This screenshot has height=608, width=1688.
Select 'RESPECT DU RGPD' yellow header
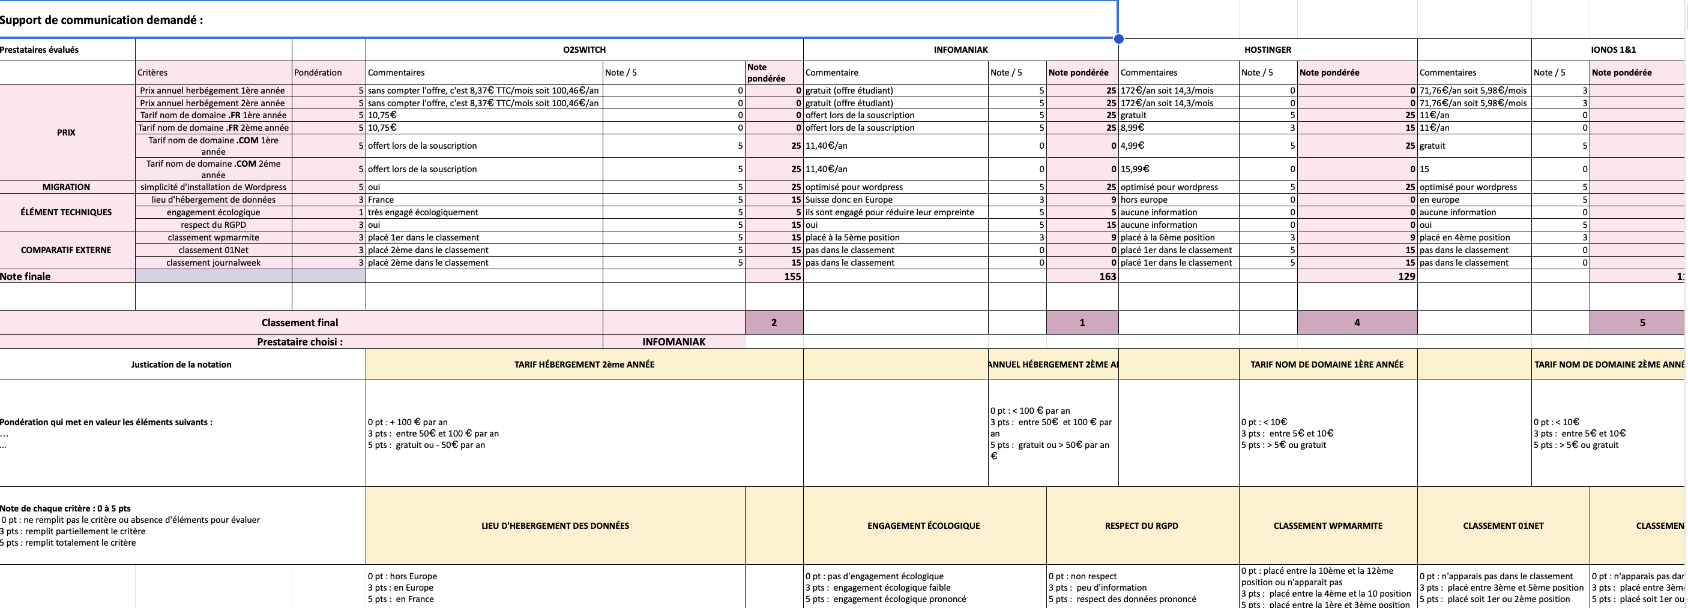1142,525
